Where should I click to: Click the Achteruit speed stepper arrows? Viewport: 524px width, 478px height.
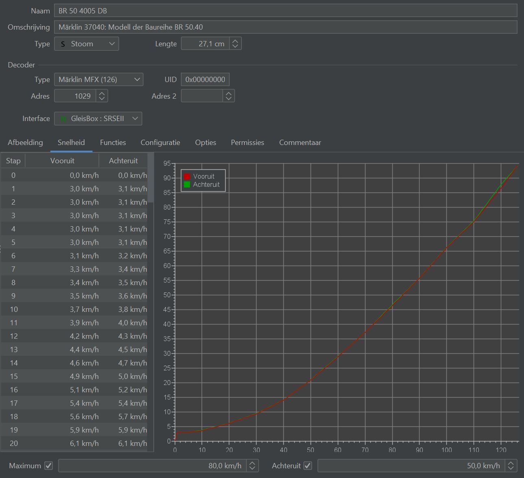511,466
